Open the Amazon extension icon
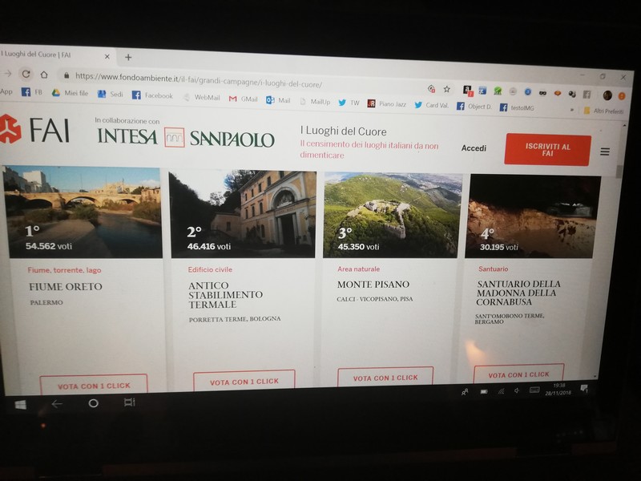Viewport: 641px width, 481px height. click(467, 90)
